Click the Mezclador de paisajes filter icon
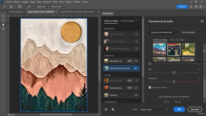Screen dimensions: 206x116 point(106,61)
